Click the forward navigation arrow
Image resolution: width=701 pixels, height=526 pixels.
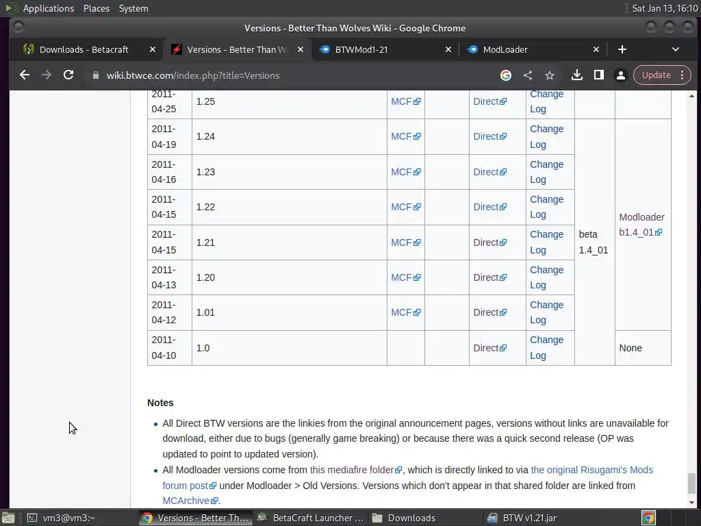(47, 75)
